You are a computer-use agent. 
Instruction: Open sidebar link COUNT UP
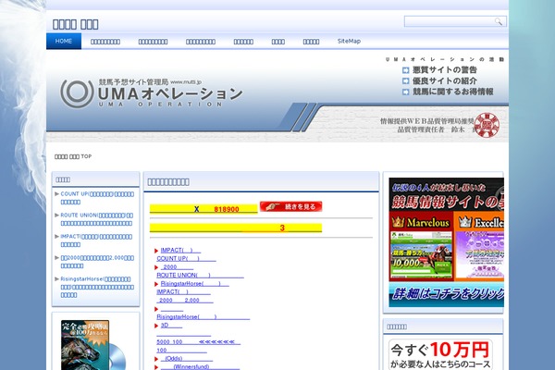(x=97, y=198)
